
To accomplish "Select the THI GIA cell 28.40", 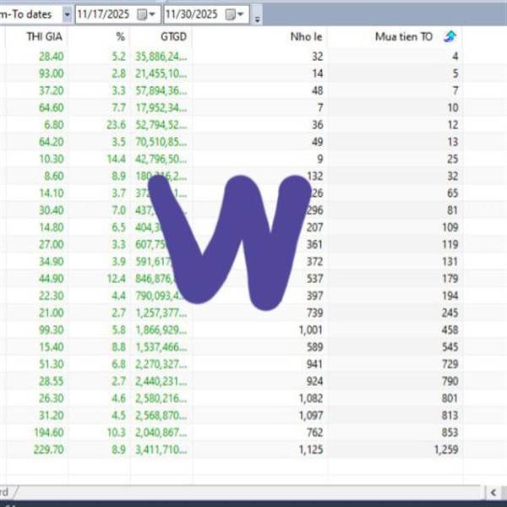I will click(x=51, y=57).
